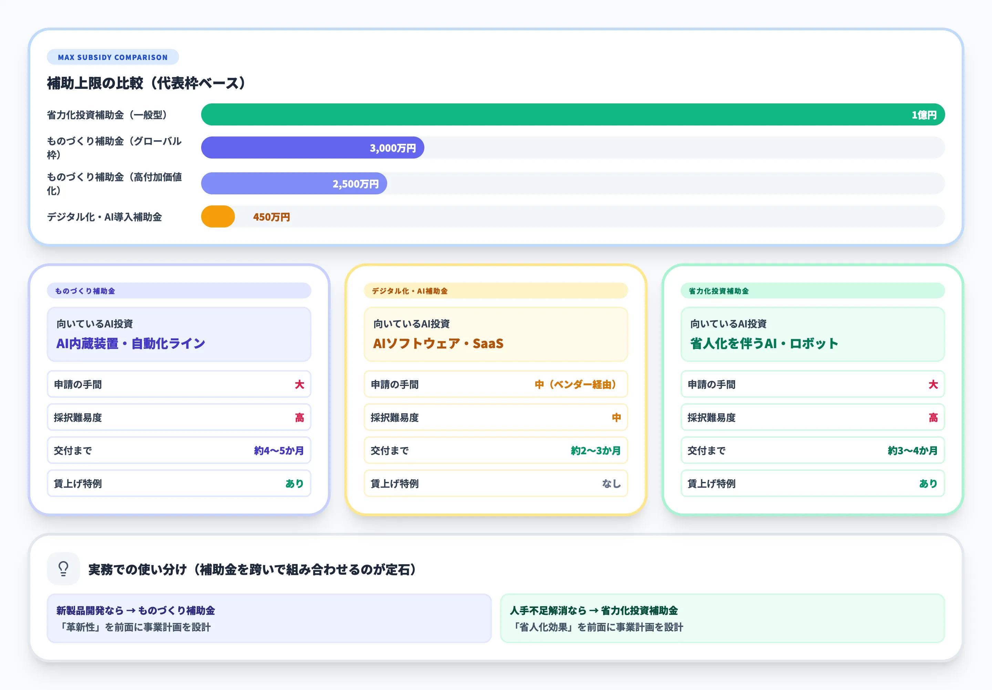The width and height of the screenshot is (992, 690).
Task: Click the ものづくり補助金 card header badge
Action: [x=178, y=291]
